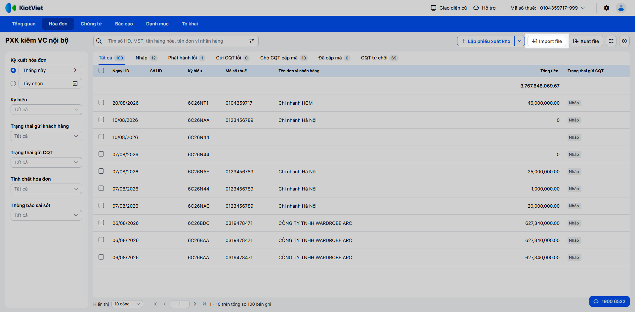Image resolution: width=635 pixels, height=312 pixels.
Task: Go to next page arrow
Action: [x=195, y=304]
